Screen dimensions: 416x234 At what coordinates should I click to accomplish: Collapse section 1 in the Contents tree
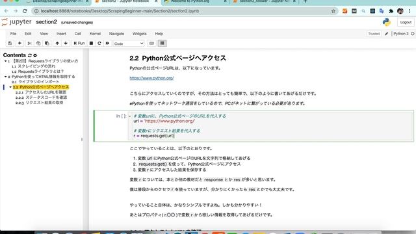(x=5, y=61)
